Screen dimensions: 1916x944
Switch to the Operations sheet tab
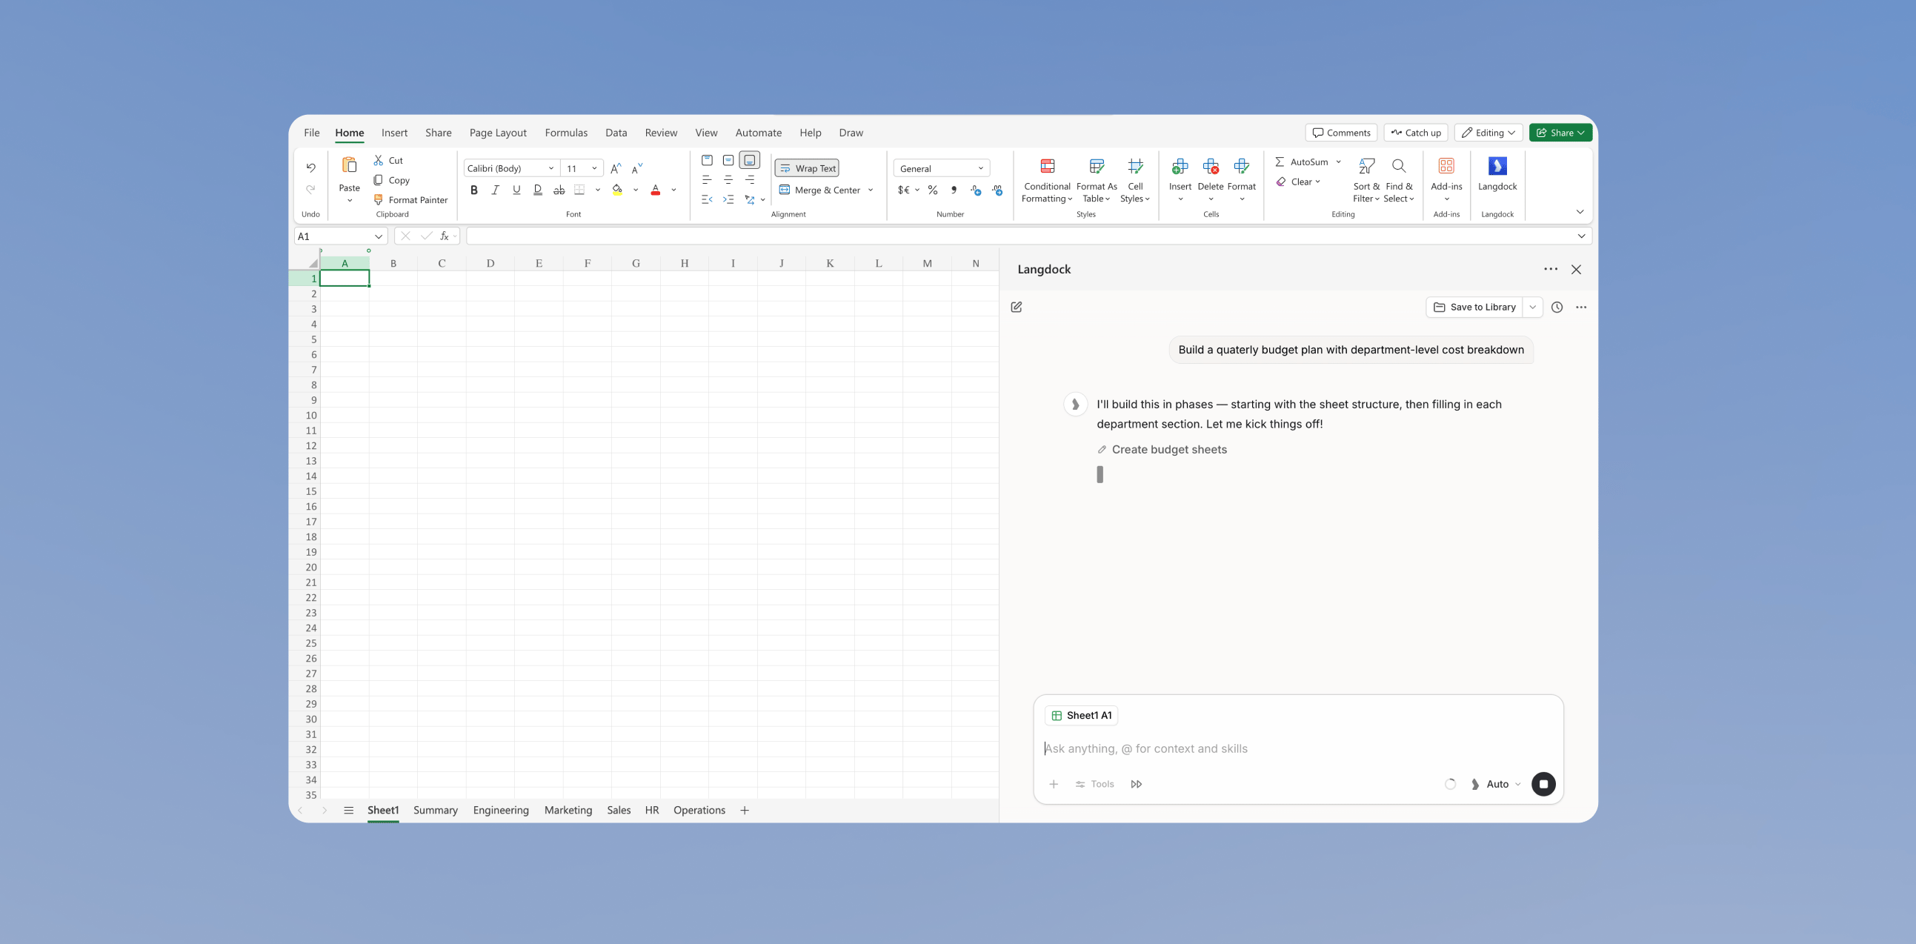pos(699,810)
